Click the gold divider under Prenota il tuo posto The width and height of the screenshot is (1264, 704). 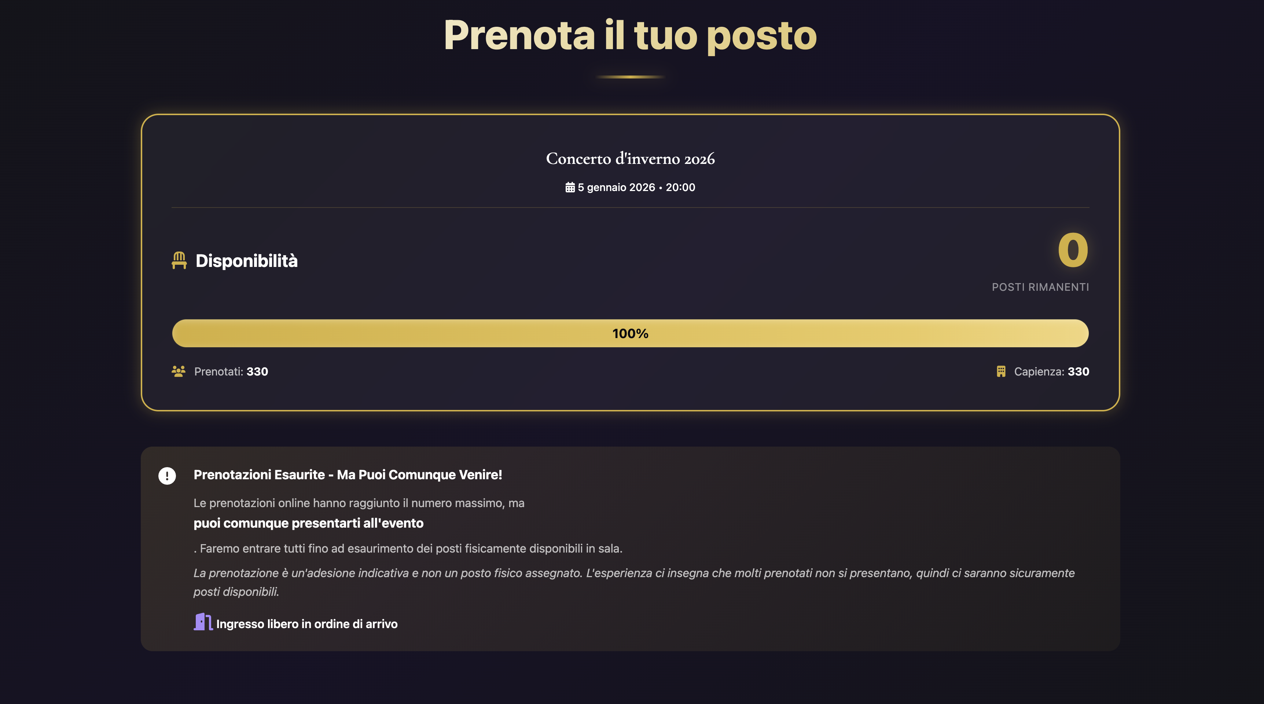(x=630, y=76)
